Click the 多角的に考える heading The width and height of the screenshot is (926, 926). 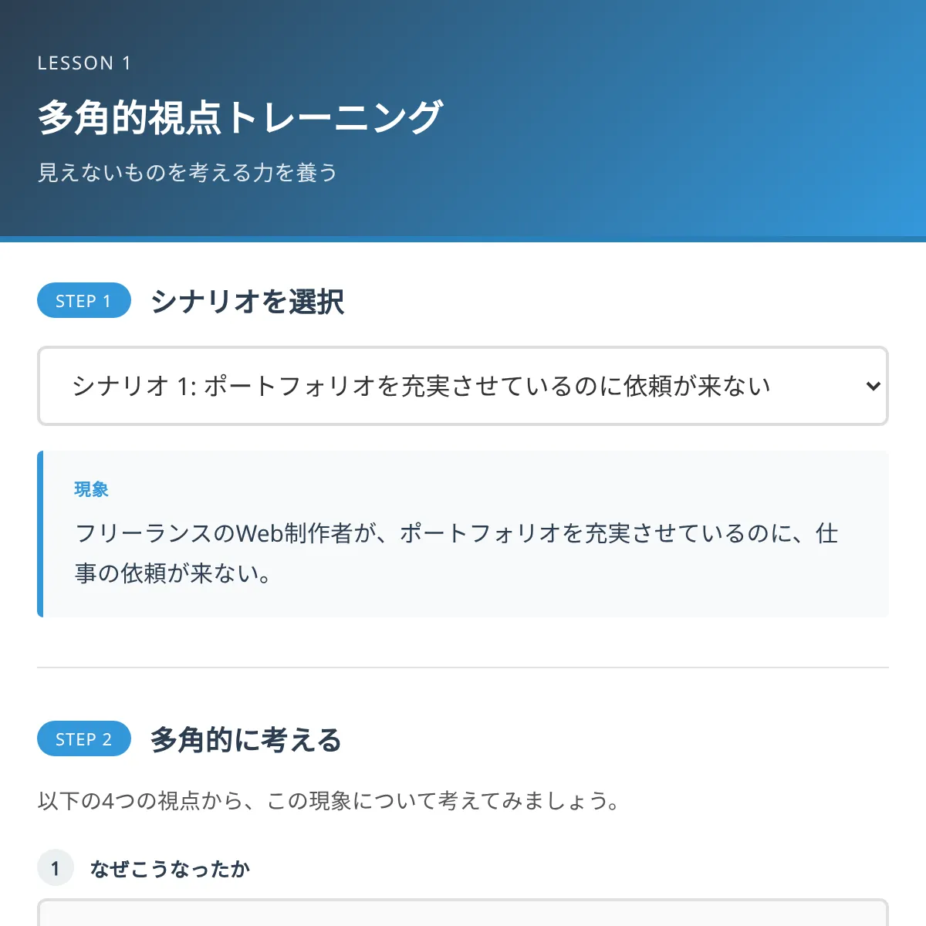246,739
